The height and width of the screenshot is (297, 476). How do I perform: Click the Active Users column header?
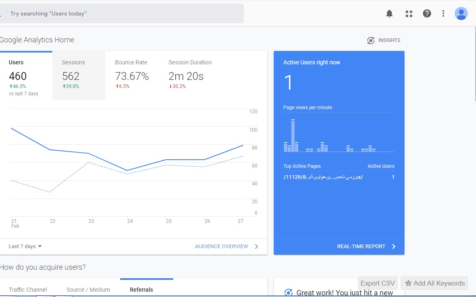tap(381, 166)
